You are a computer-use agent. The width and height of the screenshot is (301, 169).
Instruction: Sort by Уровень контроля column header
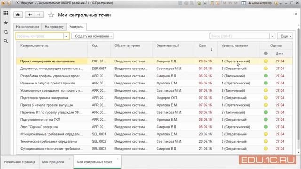(238, 49)
